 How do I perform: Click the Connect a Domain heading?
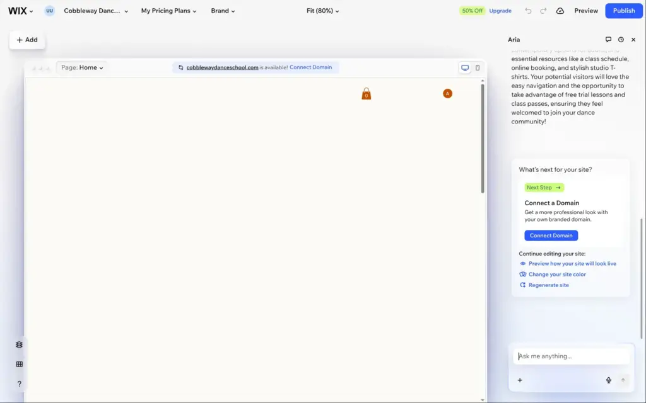551,203
